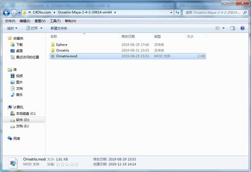The image size is (251, 172).
Task: Open 本地磁盘 (C:) drive
Action: (26, 113)
